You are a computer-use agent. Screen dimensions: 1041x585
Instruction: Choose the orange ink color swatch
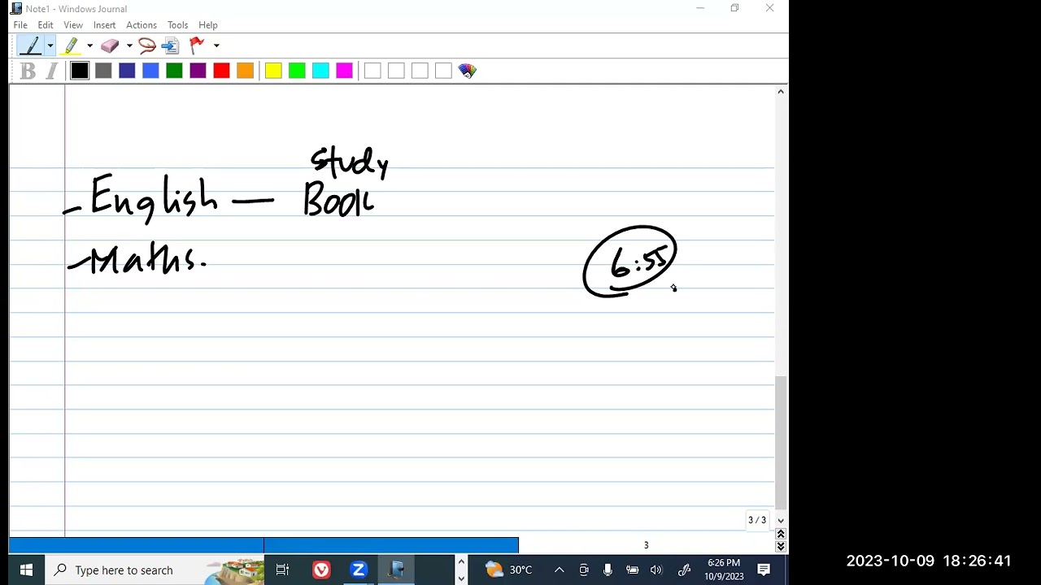[245, 71]
